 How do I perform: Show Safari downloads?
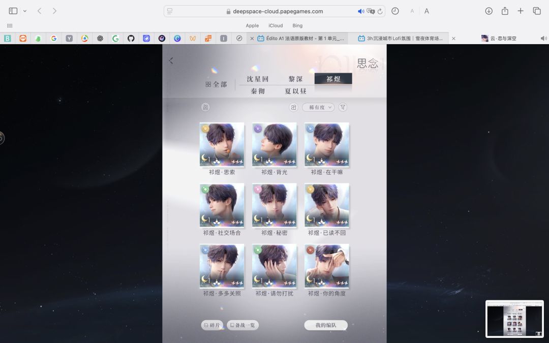489,11
